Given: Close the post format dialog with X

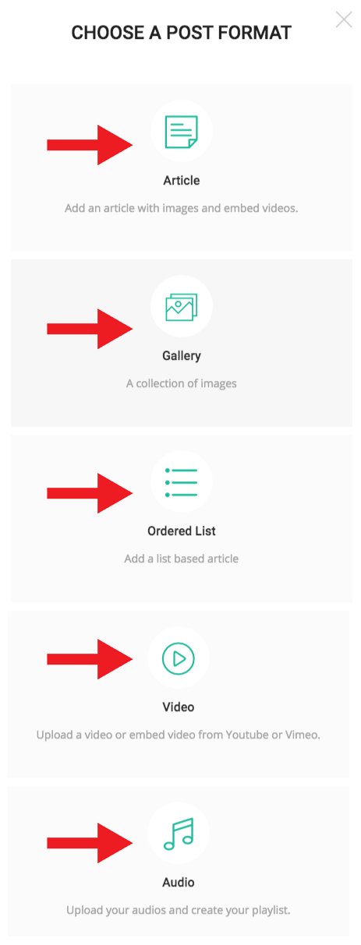Looking at the screenshot, I should (344, 19).
